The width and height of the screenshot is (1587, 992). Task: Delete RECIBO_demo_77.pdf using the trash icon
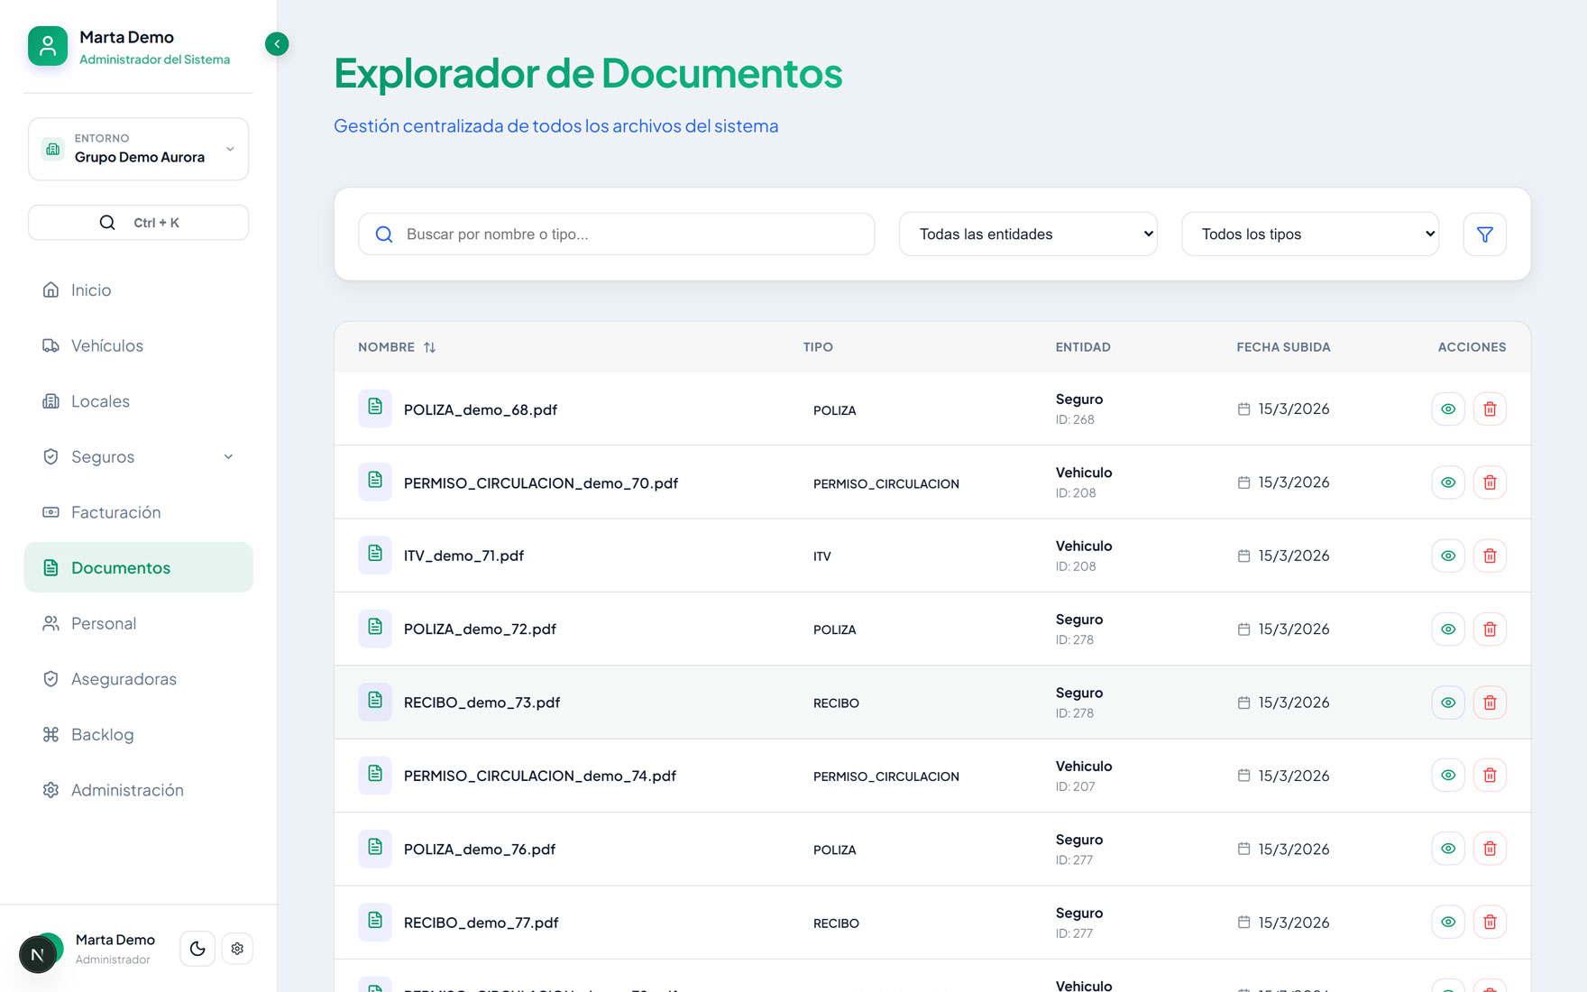1490,923
